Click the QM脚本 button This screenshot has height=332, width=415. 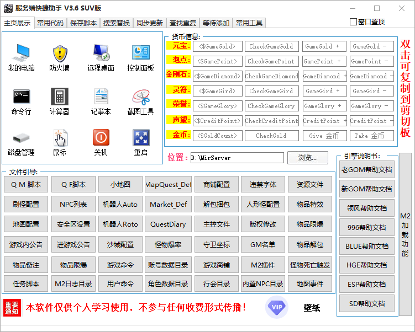26,184
